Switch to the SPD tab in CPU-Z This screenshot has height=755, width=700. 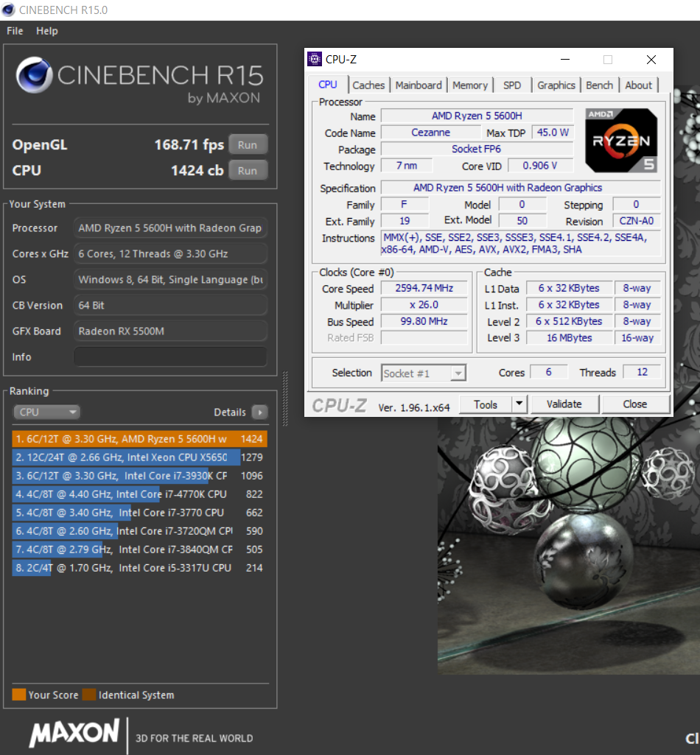[512, 85]
